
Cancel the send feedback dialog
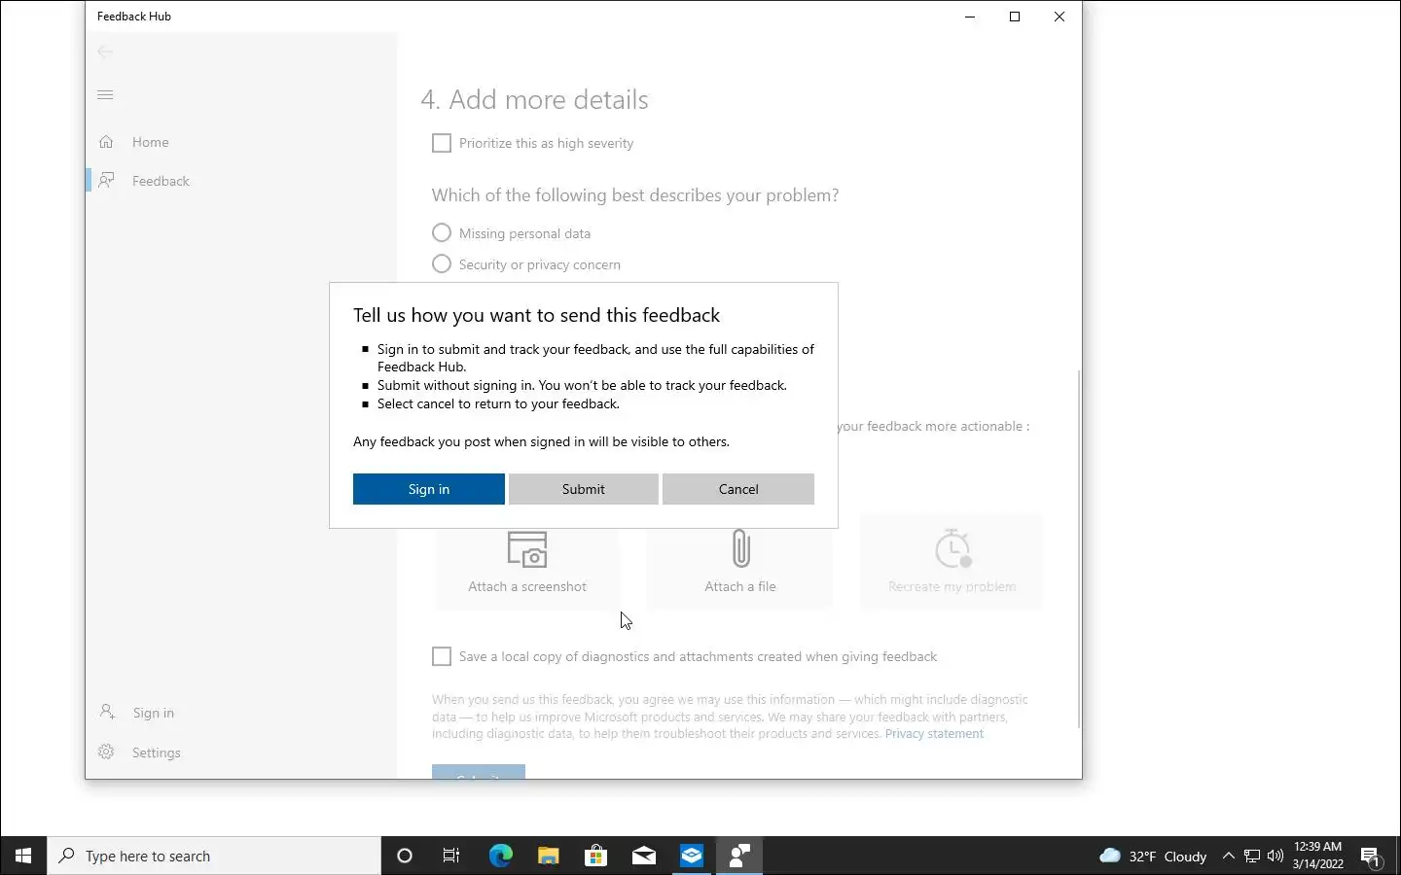click(x=737, y=489)
